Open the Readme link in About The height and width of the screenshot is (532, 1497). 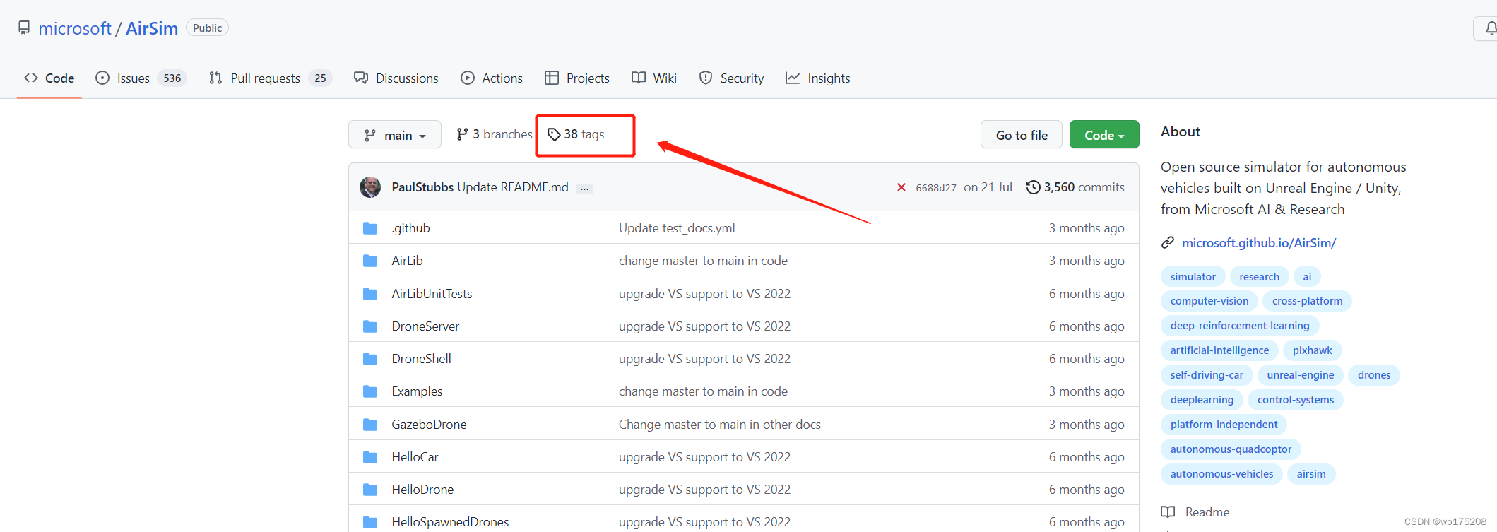[1195, 512]
